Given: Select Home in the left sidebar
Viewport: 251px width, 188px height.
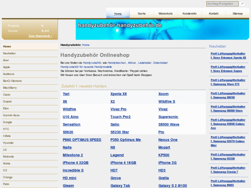Looking at the screenshot, I should pos(30,47).
